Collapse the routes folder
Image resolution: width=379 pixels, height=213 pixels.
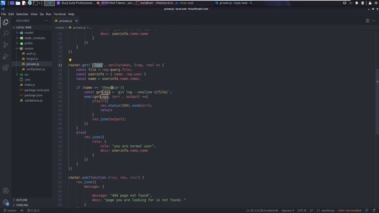(32, 49)
